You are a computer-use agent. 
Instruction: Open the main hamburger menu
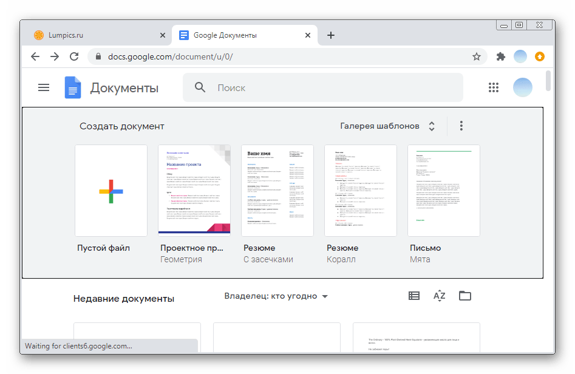tap(44, 87)
